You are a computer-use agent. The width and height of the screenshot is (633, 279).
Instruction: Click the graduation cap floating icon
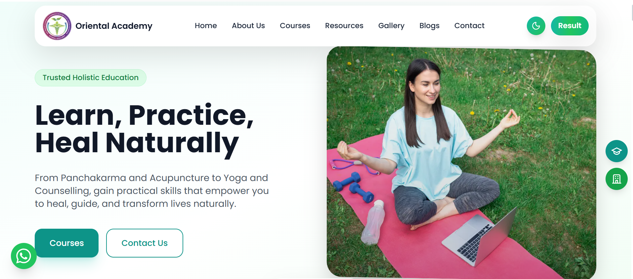point(616,151)
